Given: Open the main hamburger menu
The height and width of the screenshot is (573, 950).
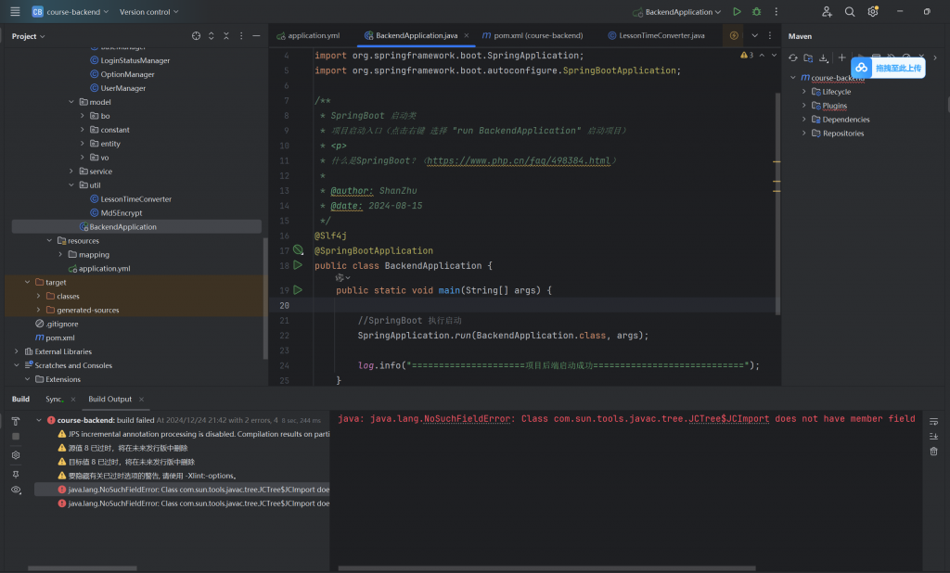Looking at the screenshot, I should tap(15, 12).
